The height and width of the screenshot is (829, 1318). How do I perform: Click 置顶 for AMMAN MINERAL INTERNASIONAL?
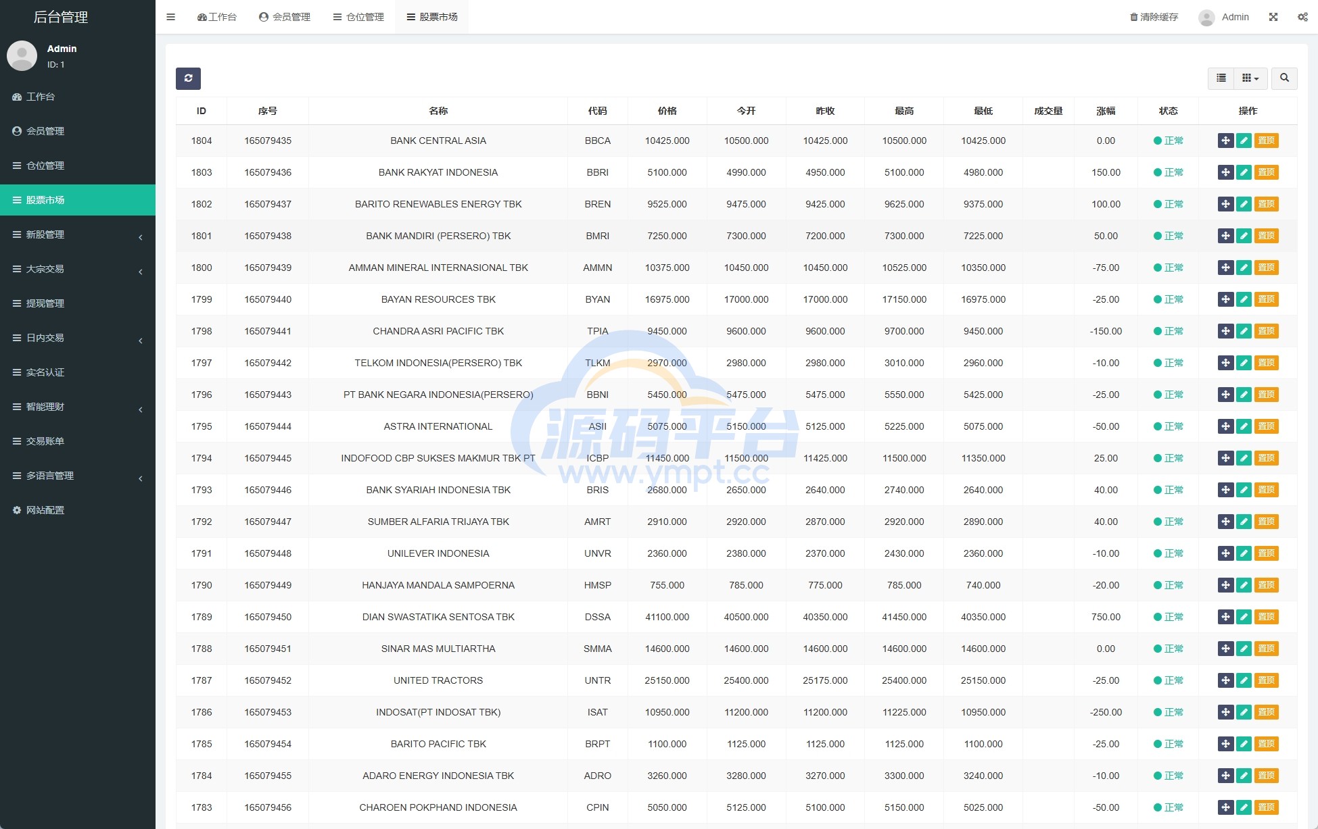click(x=1266, y=268)
